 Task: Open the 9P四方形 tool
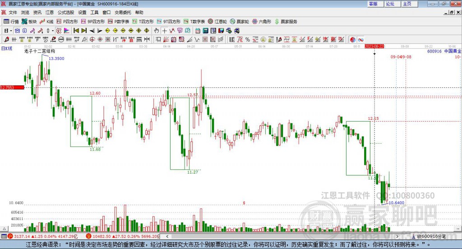(x=93, y=22)
